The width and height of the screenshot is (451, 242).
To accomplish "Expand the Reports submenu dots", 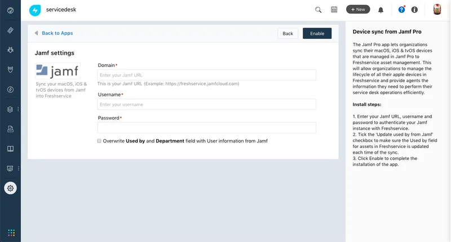I will coord(19,168).
